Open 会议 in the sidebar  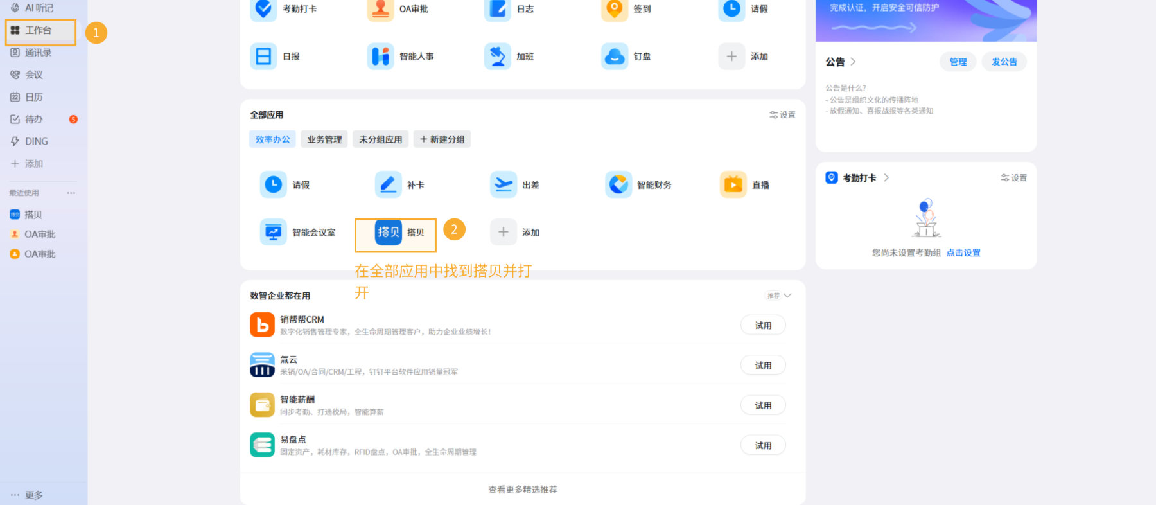coord(27,75)
